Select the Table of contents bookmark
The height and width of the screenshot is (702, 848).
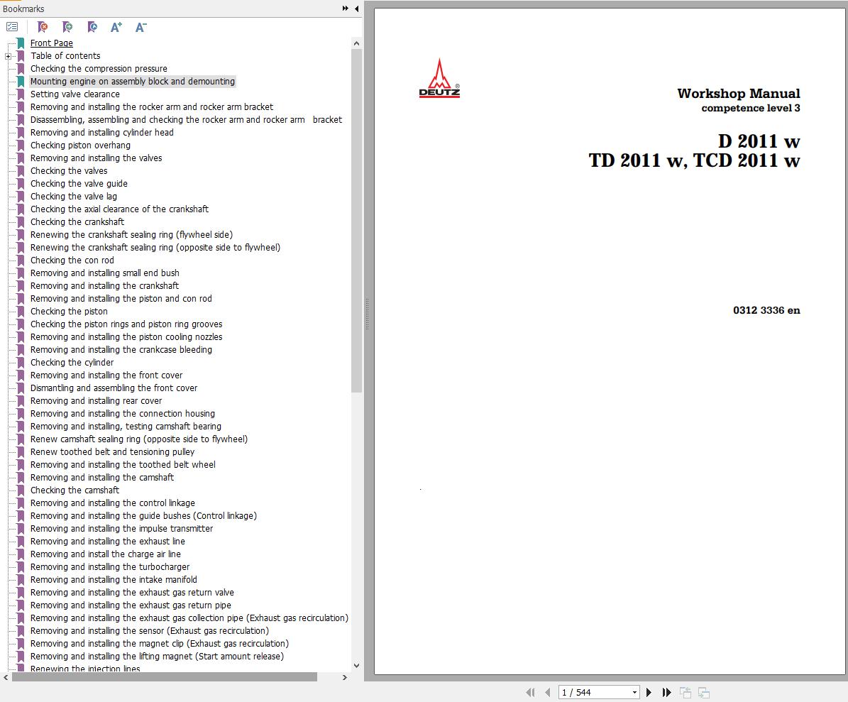point(65,55)
